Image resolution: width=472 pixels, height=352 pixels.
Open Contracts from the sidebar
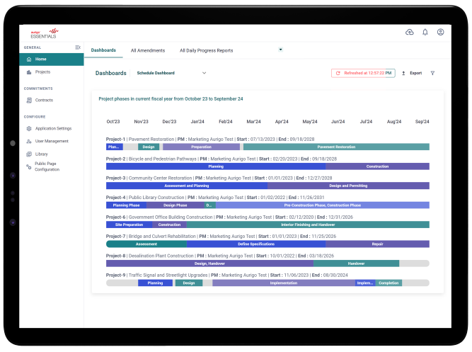[x=44, y=100]
